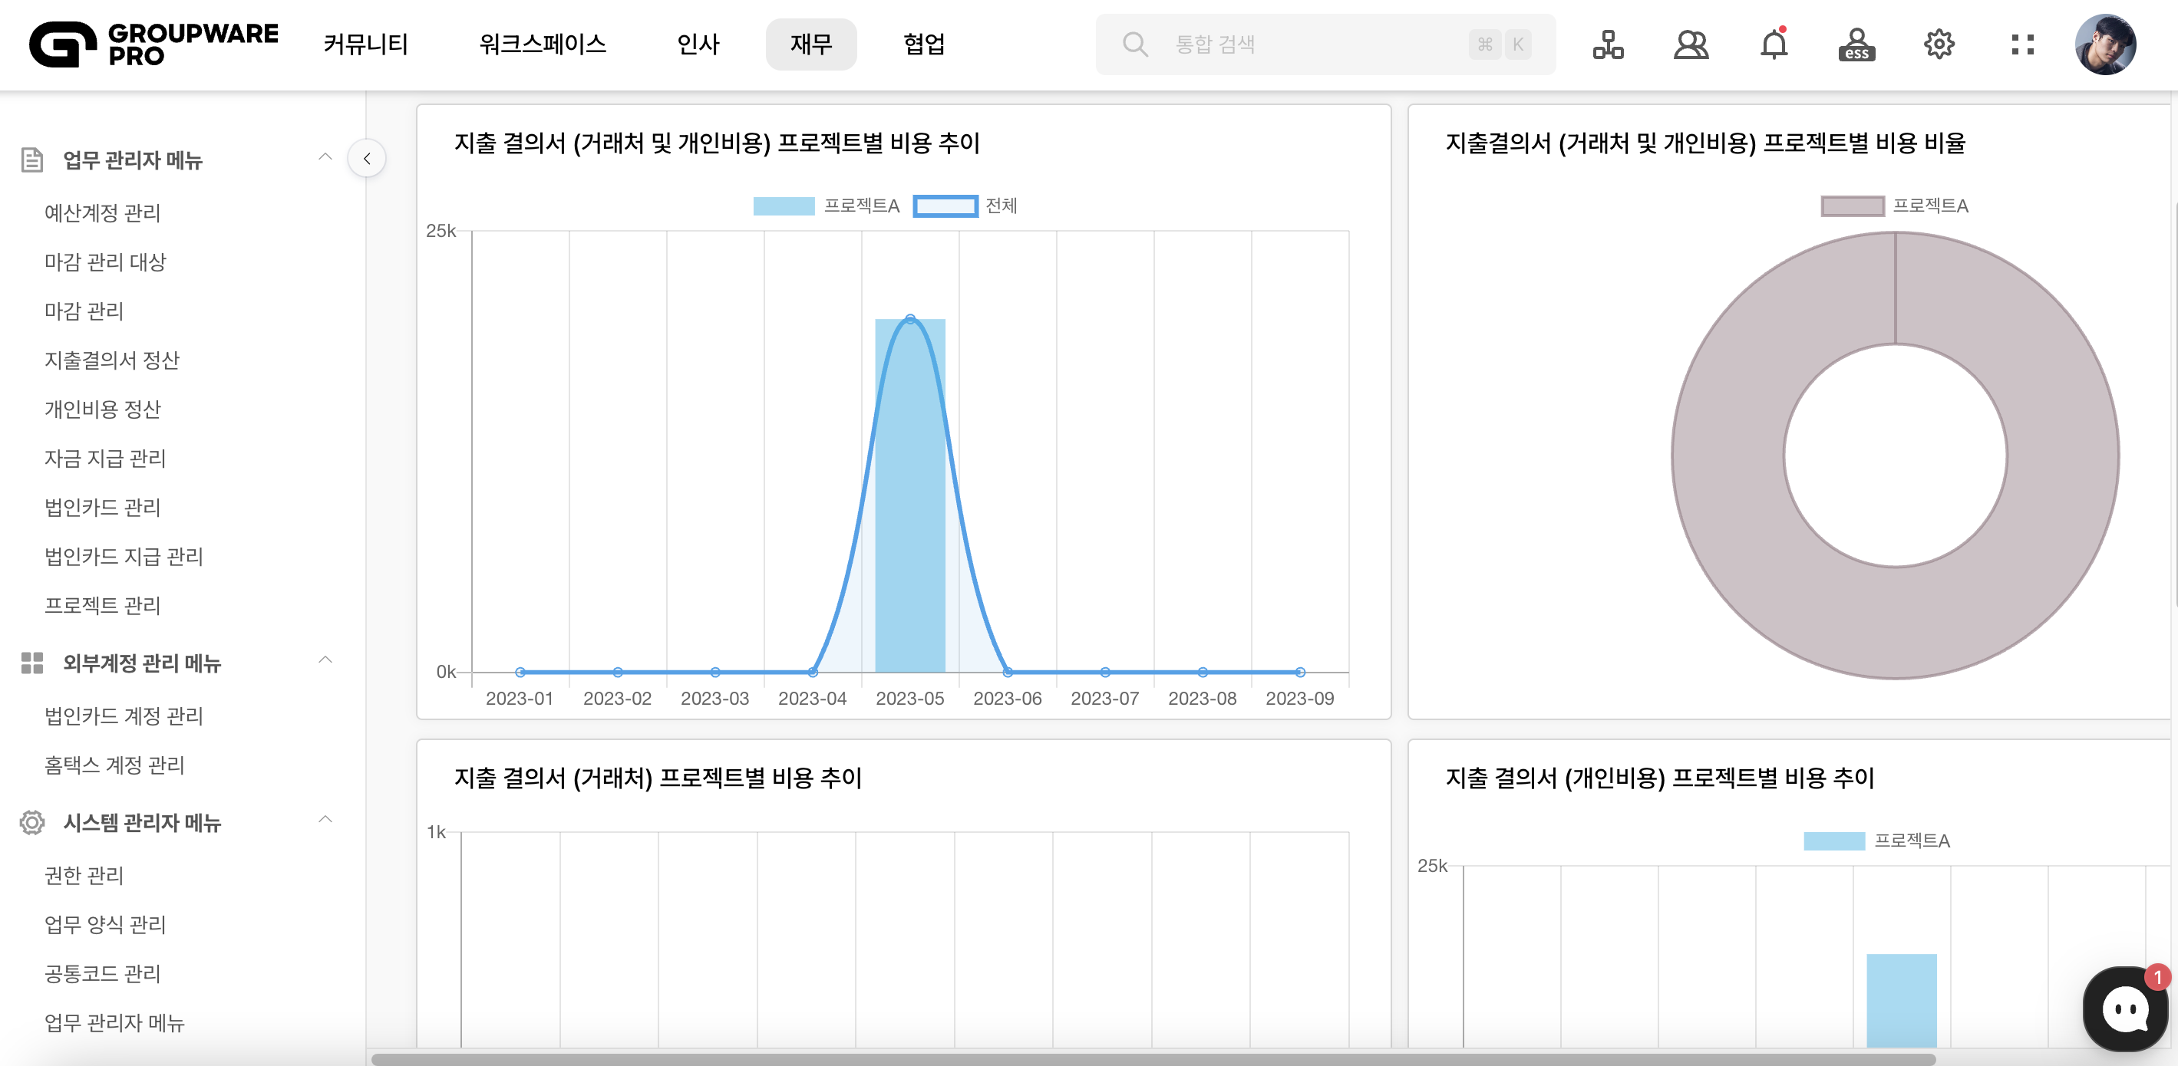Open the 워크스페이스 menu
The height and width of the screenshot is (1066, 2178).
542,44
